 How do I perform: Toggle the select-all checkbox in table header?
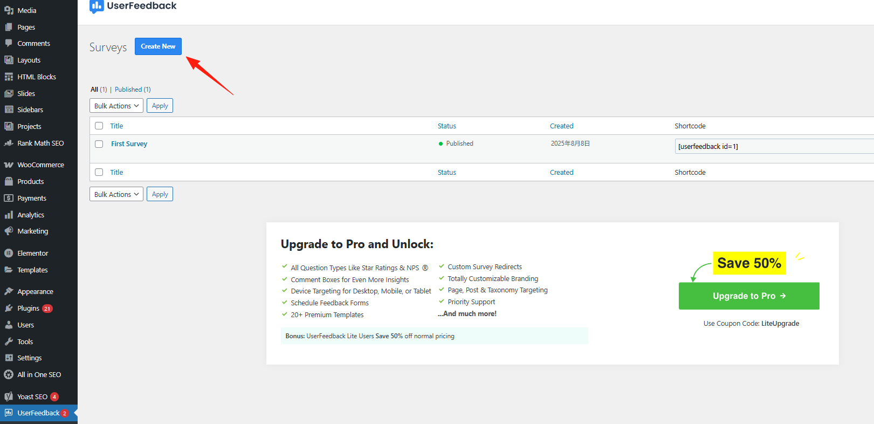[x=99, y=126]
